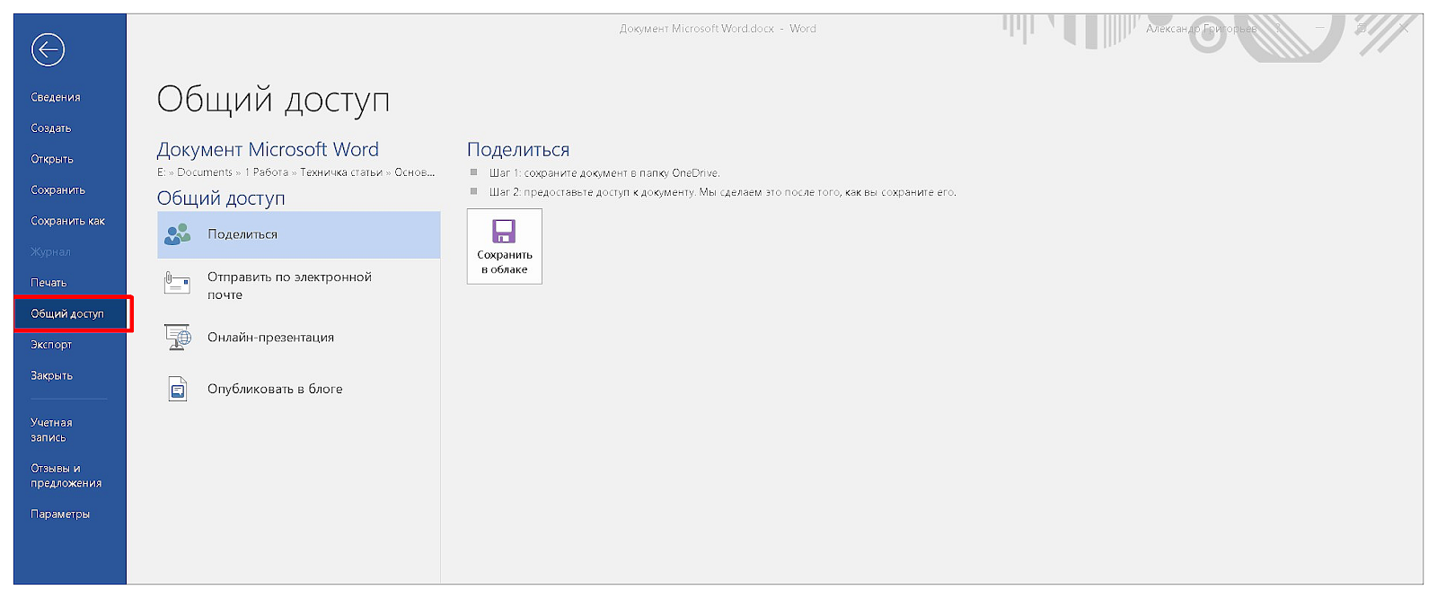
Task: Click Закрыть to close the document
Action: pos(52,376)
